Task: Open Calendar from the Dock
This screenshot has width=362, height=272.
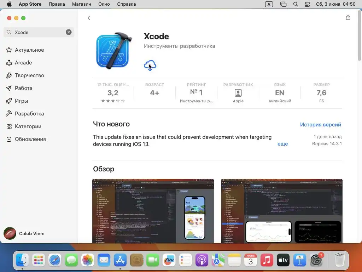Action: (x=251, y=260)
